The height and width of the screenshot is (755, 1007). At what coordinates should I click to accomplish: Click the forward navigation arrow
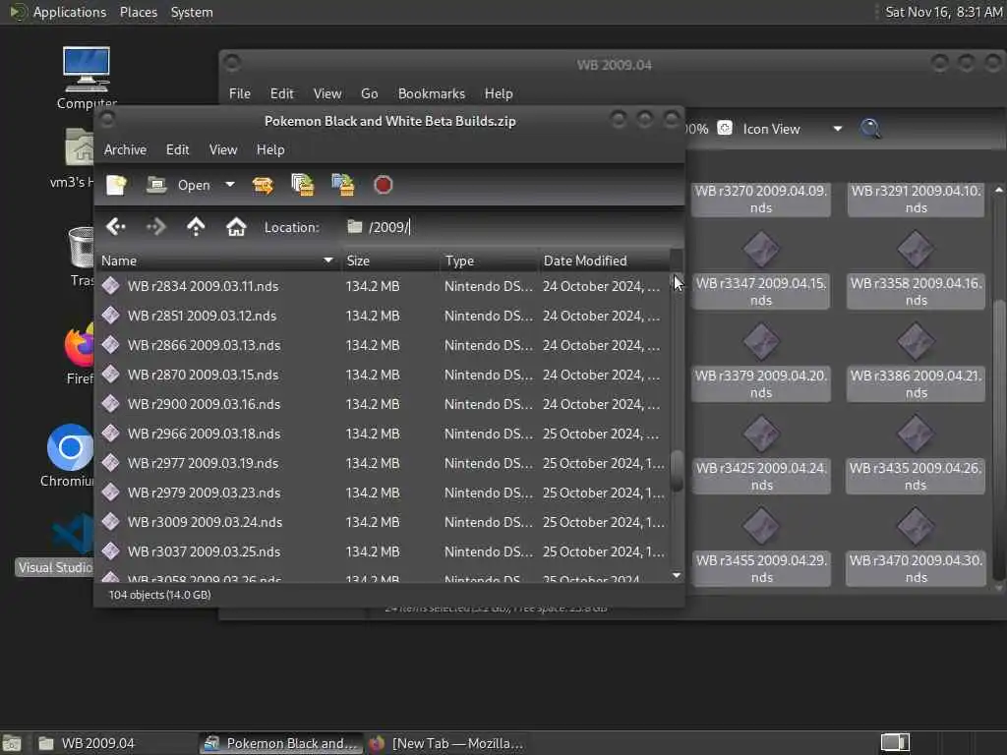156,227
